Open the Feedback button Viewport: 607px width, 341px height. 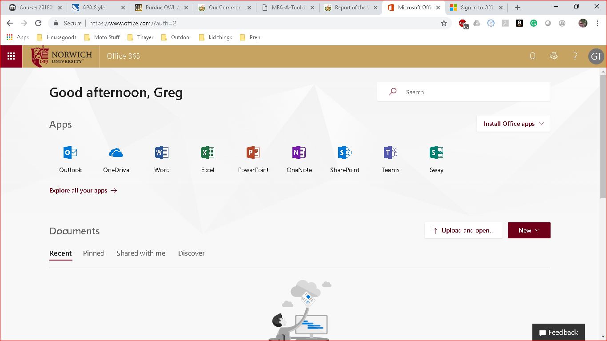tap(559, 333)
